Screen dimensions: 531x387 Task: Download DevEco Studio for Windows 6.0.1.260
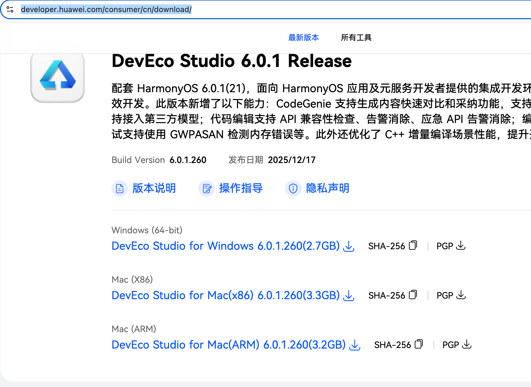click(226, 246)
